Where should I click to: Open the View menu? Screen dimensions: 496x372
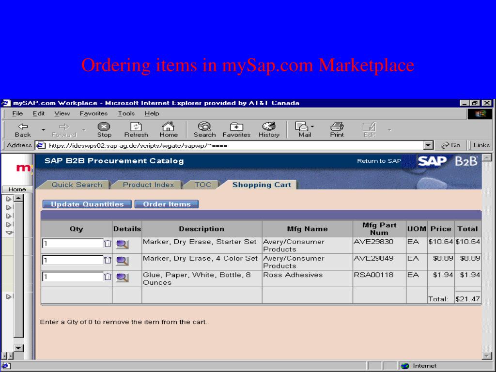tap(62, 113)
